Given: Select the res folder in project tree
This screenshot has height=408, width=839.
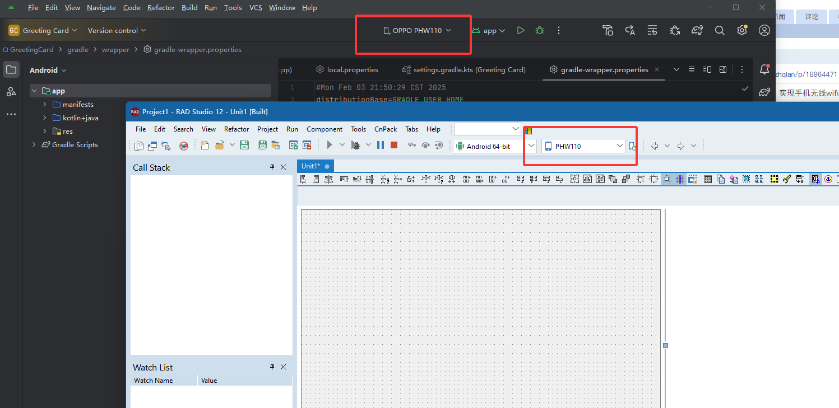Looking at the screenshot, I should coord(68,132).
